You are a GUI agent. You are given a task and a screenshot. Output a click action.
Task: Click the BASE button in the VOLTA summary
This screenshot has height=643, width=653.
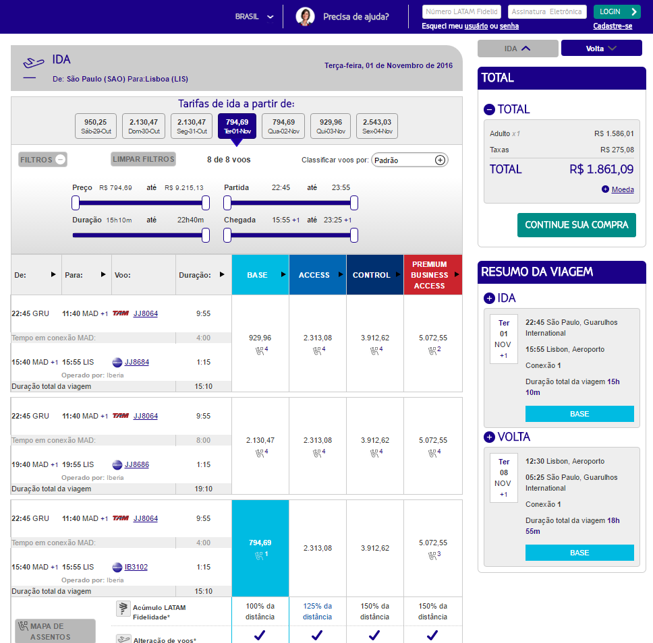579,553
